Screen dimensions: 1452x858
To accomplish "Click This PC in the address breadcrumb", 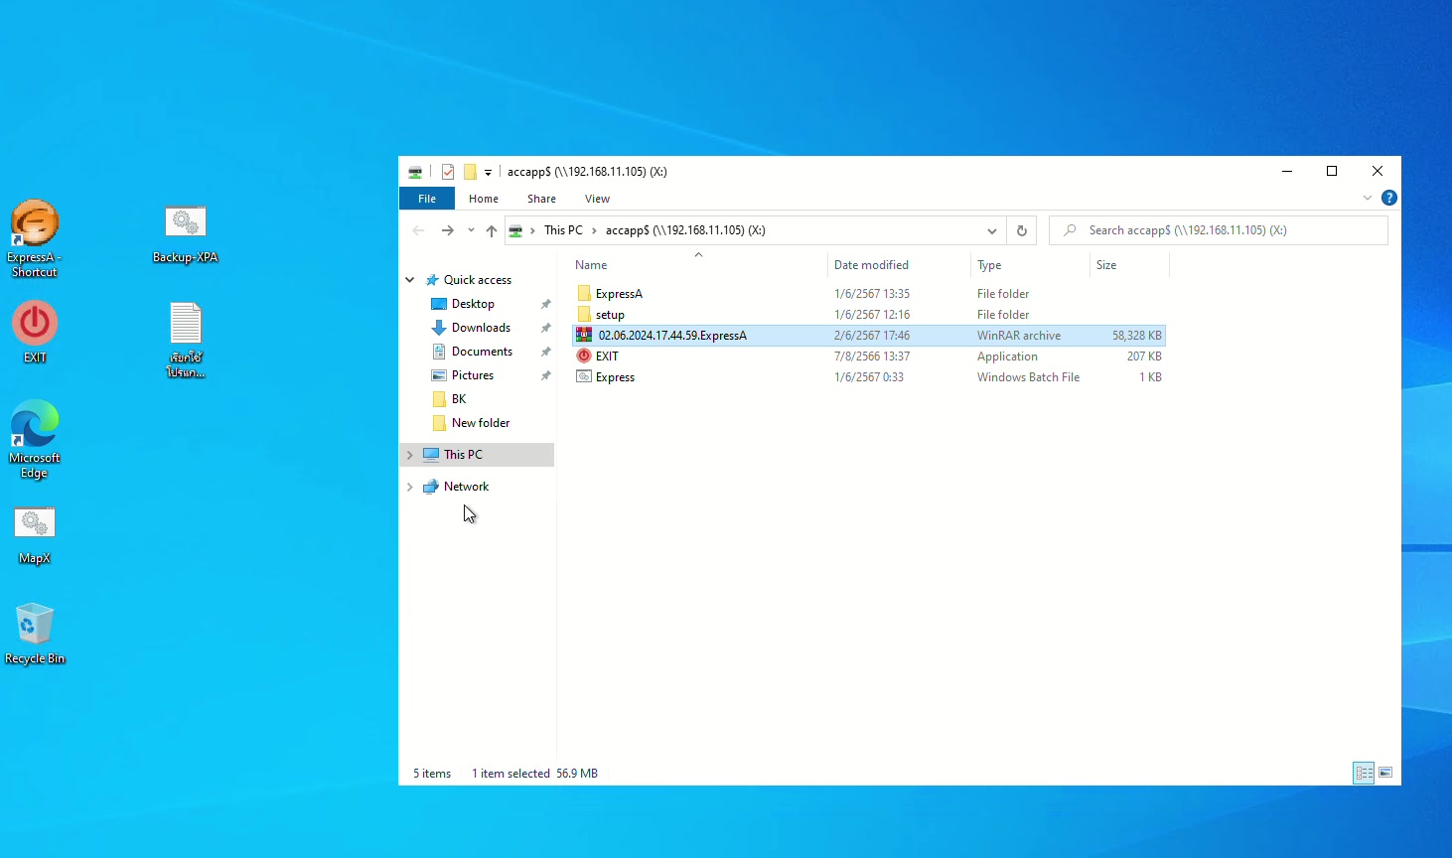I will 563,230.
